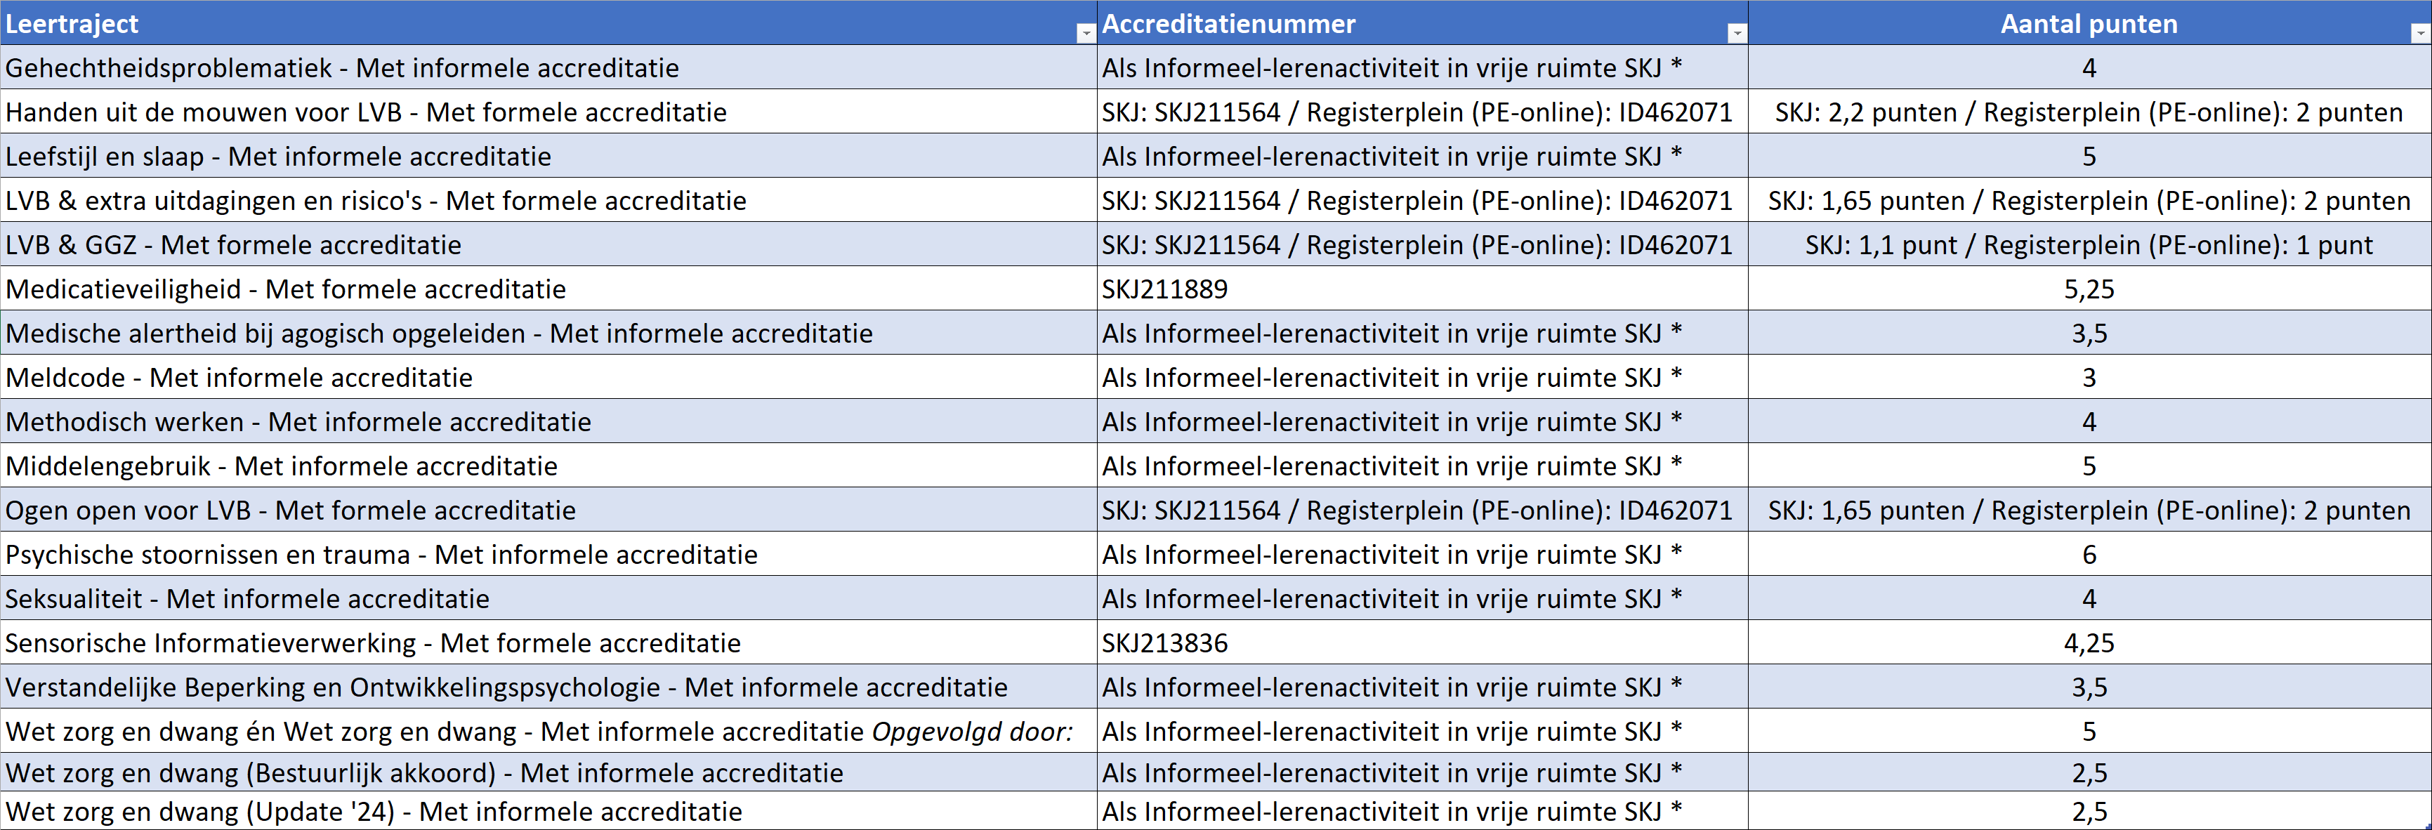
Task: Click the accreditation cell in Ogen open voor LVB row
Action: click(x=1423, y=510)
